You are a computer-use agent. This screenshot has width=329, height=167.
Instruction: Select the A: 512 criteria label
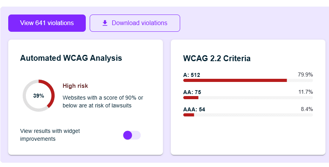pyautogui.click(x=192, y=75)
